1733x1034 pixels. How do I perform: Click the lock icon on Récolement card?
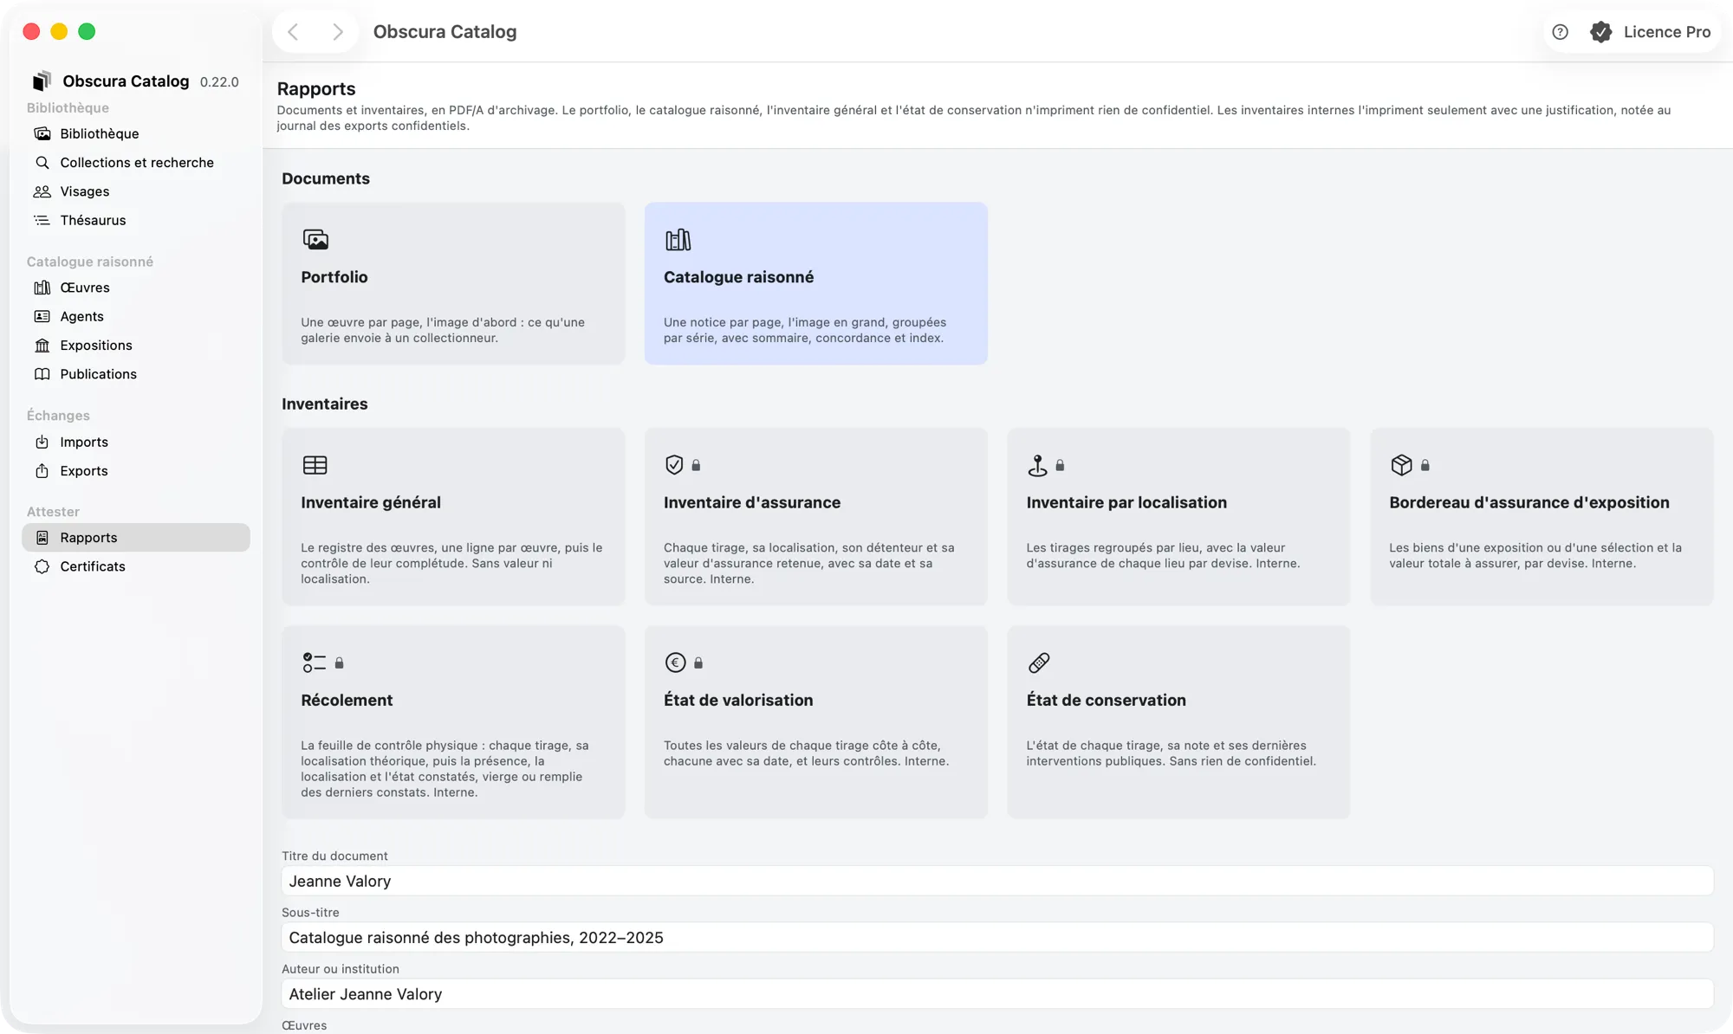tap(340, 662)
